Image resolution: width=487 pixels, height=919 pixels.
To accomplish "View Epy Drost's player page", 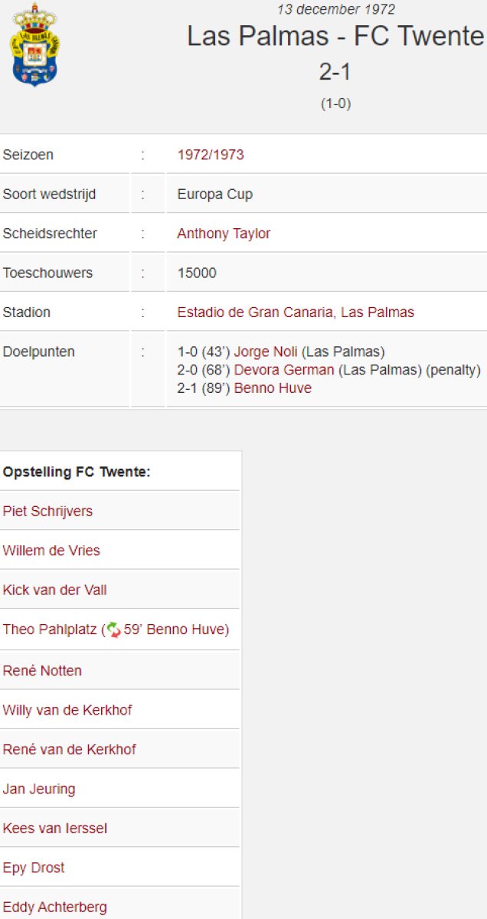I will (34, 868).
